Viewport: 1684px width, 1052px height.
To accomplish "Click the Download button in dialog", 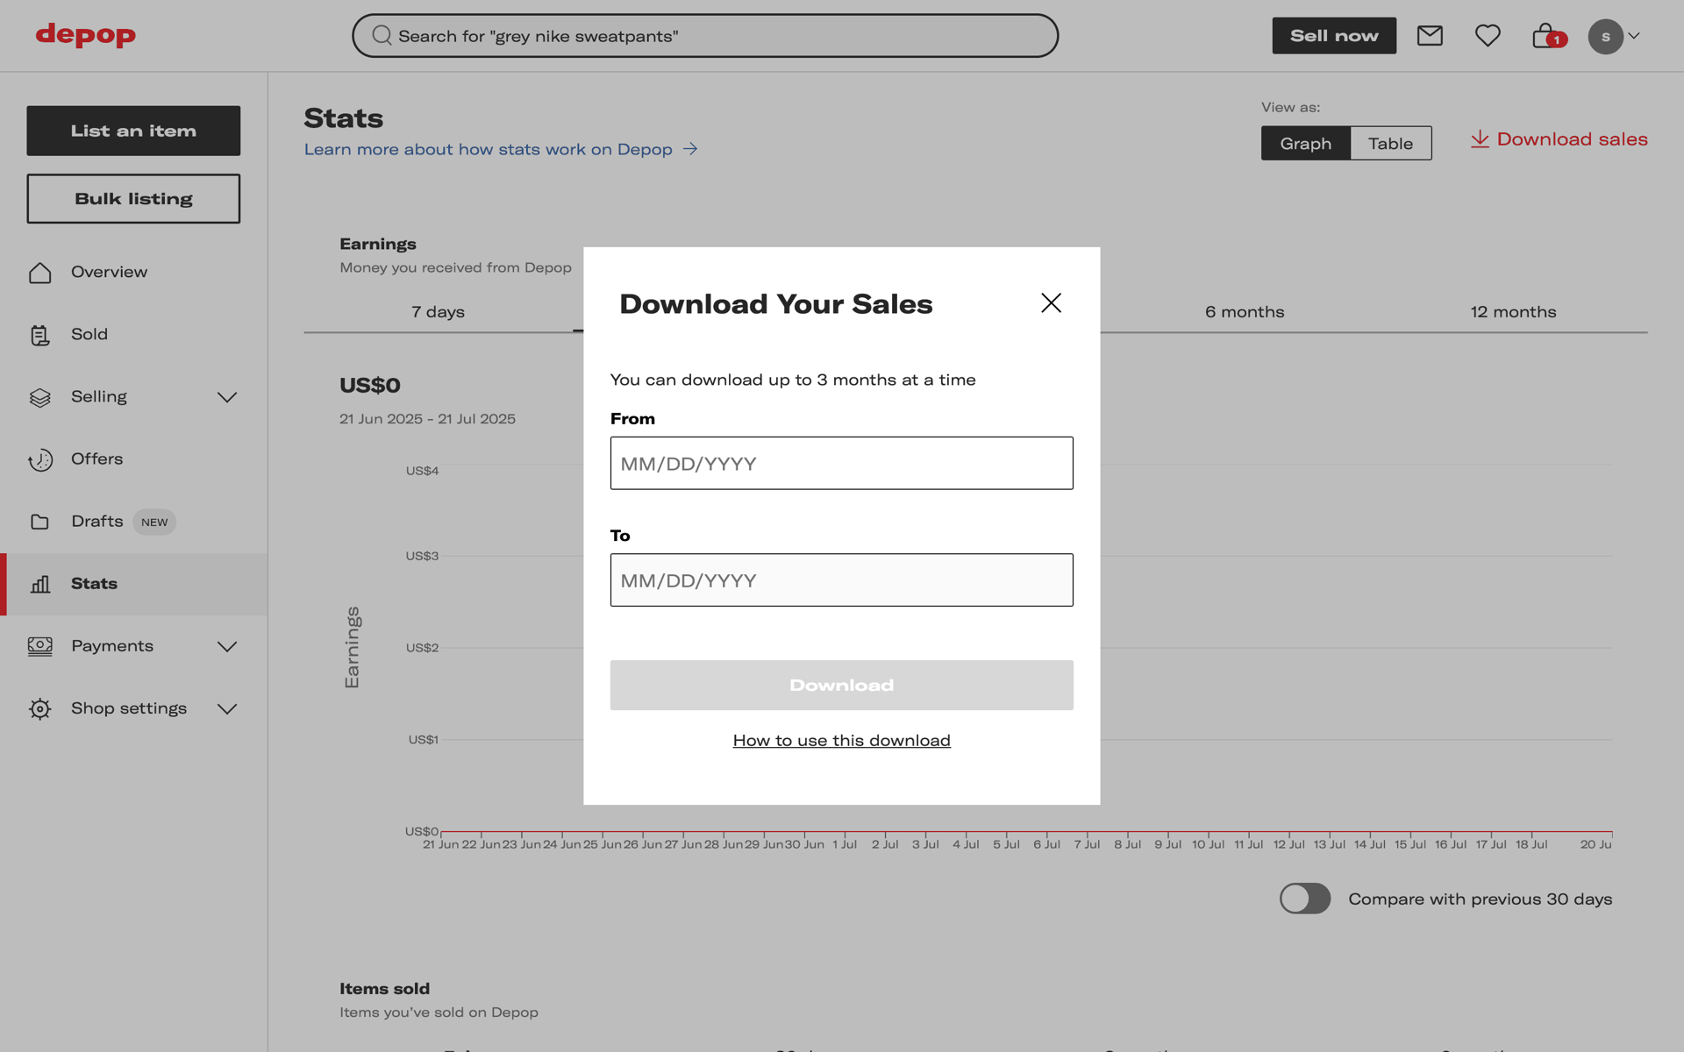I will tap(841, 685).
